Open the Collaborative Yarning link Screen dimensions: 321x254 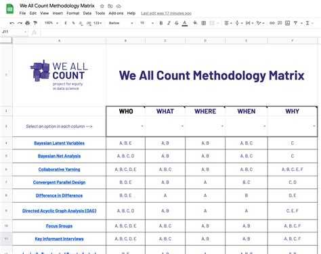pyautogui.click(x=59, y=170)
